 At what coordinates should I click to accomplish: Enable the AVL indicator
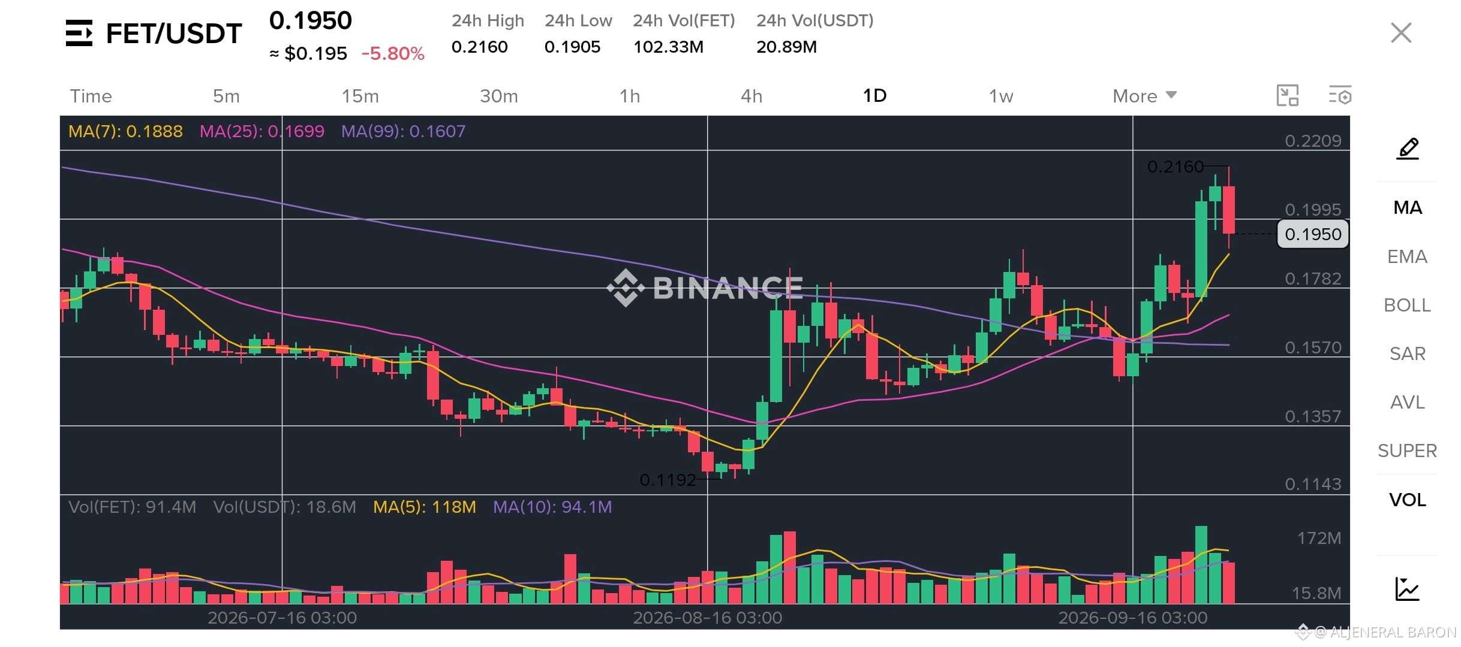[1407, 402]
